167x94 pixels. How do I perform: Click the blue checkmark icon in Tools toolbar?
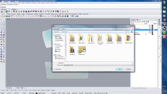point(9,11)
